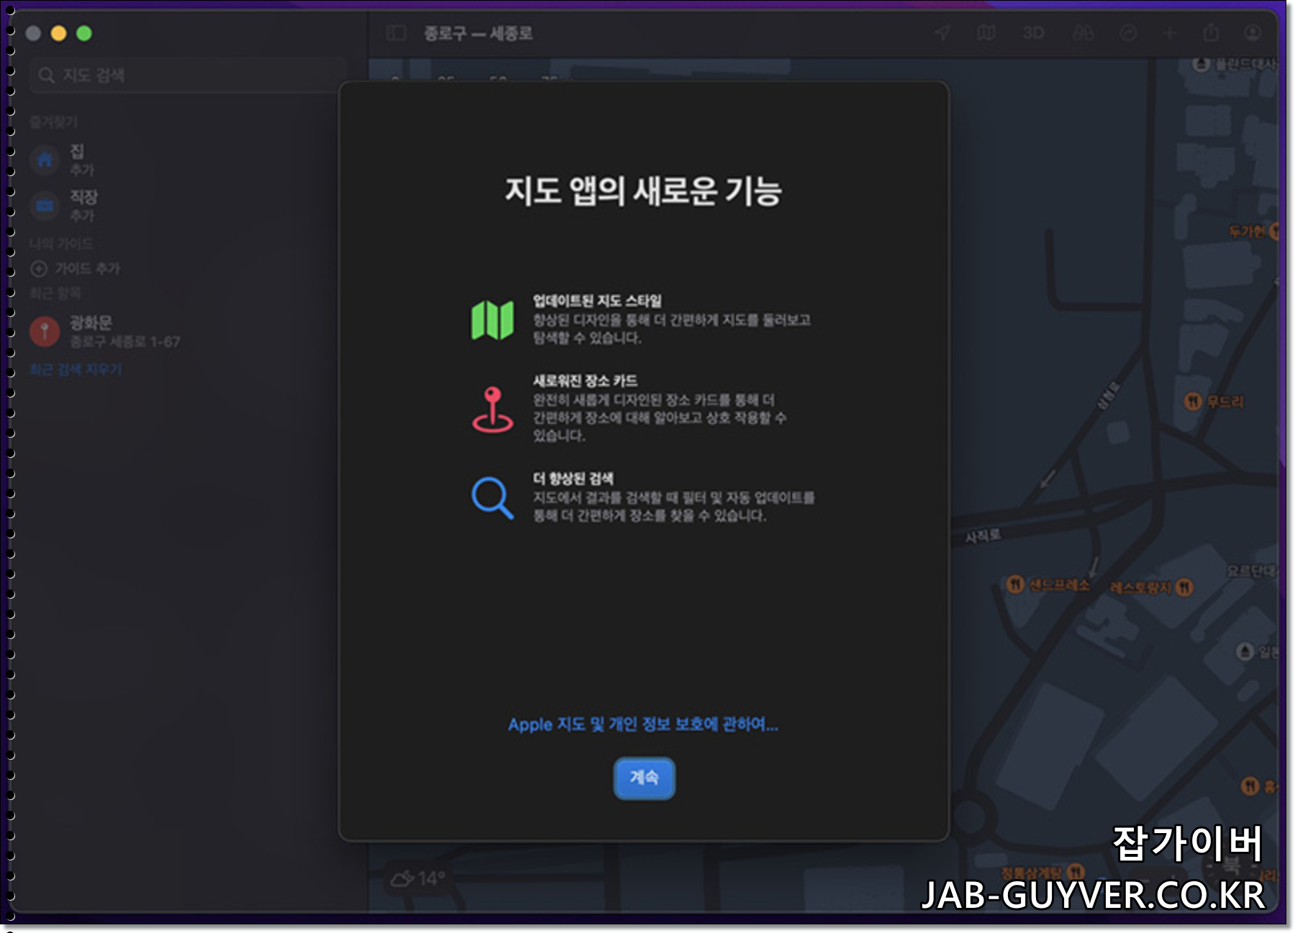Select the red pin icon for place cards
1295x933 pixels.
pos(494,410)
